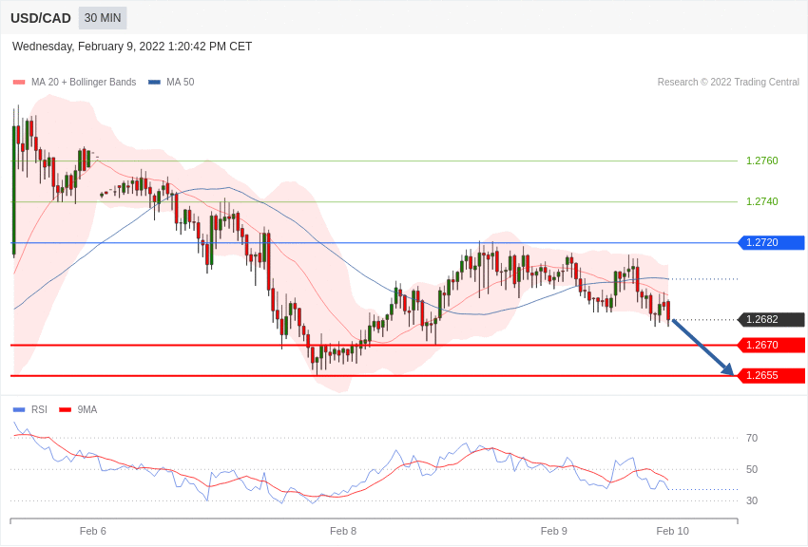
Task: Click the 9MA legend red swatch
Action: click(x=66, y=409)
